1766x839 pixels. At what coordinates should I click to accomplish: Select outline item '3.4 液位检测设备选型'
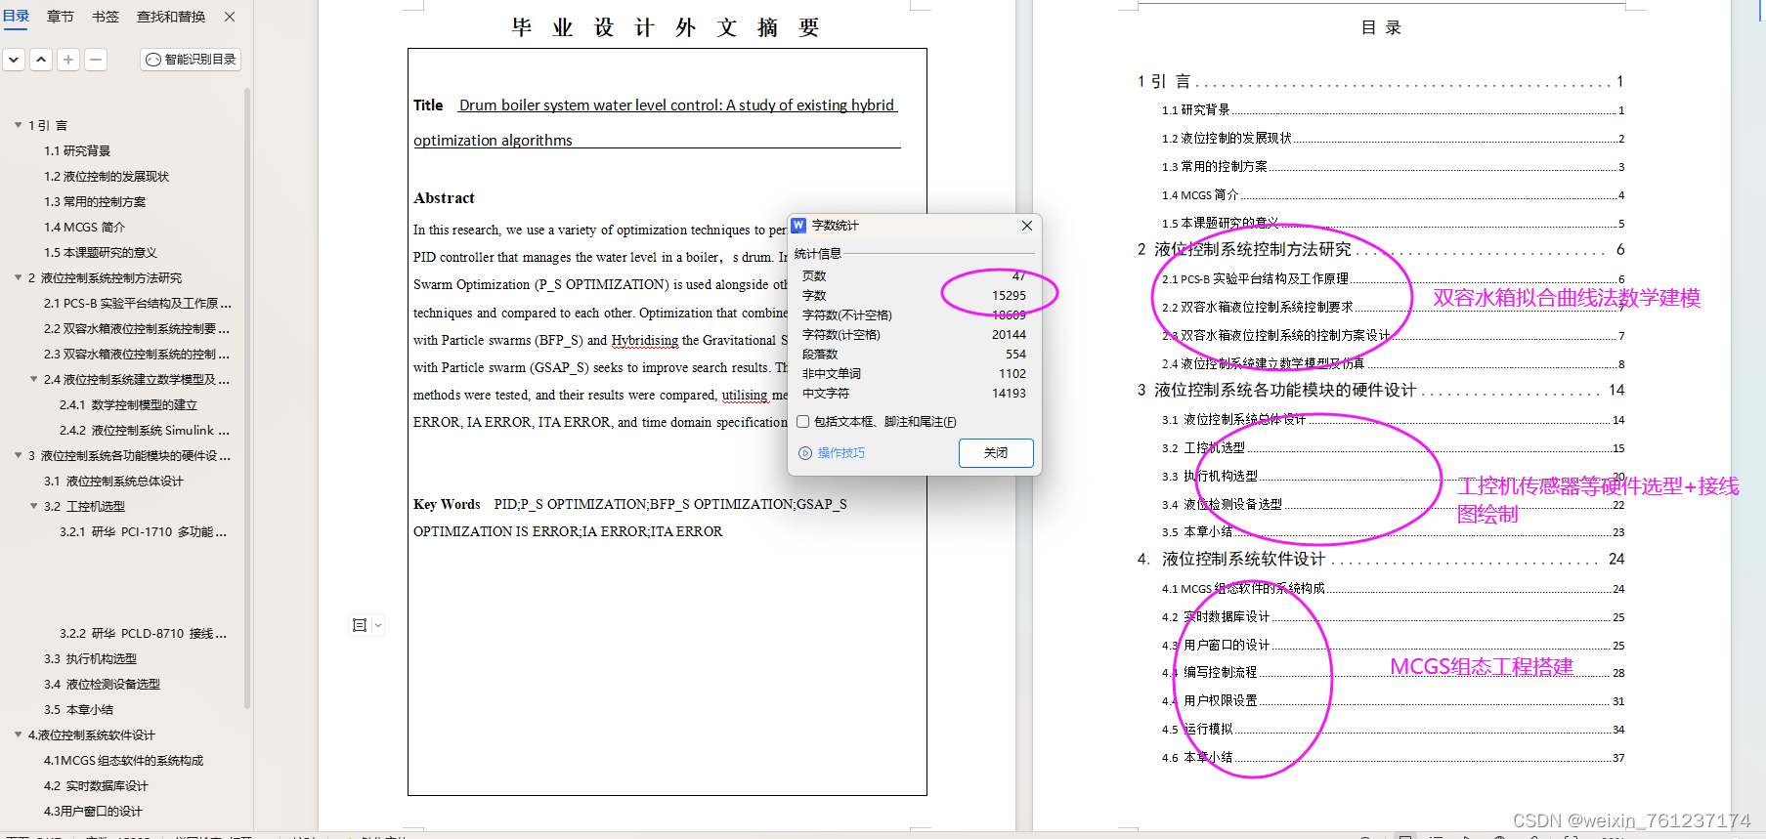click(102, 684)
